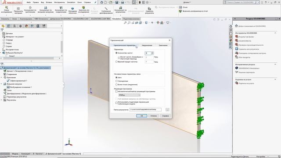Image resolution: width=281 pixels, height=158 pixels.
Task: Click the SOLIDWORKS Rx icon in resources panel
Action: click(x=237, y=41)
